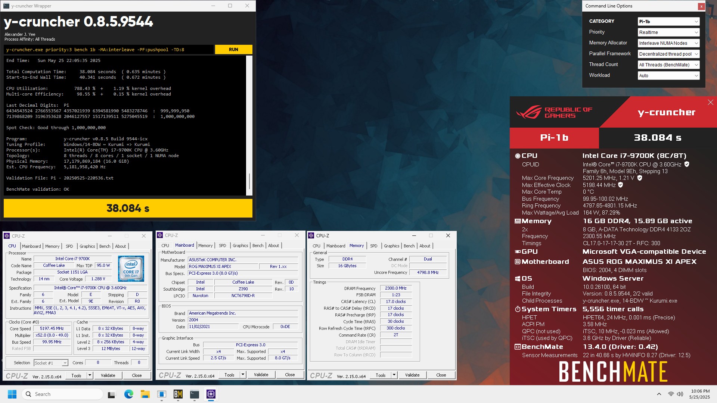Click Tools button in left CPU-Z window
This screenshot has height=403, width=717.
coord(76,375)
